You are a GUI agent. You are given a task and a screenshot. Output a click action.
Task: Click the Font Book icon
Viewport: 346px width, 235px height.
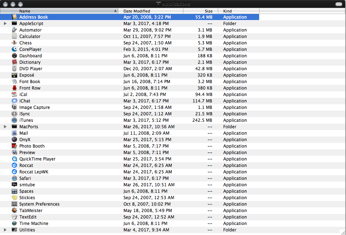pos(14,81)
